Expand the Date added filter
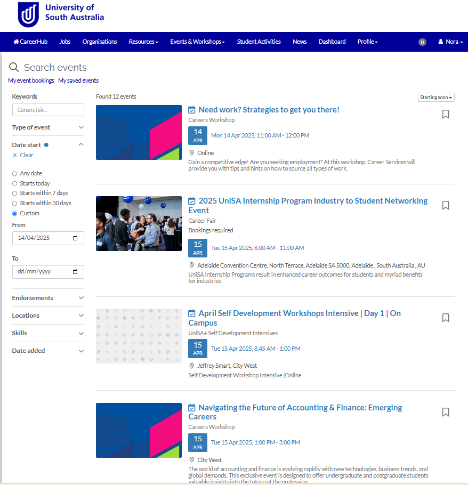Screen dimensions: 468x485 click(x=48, y=351)
